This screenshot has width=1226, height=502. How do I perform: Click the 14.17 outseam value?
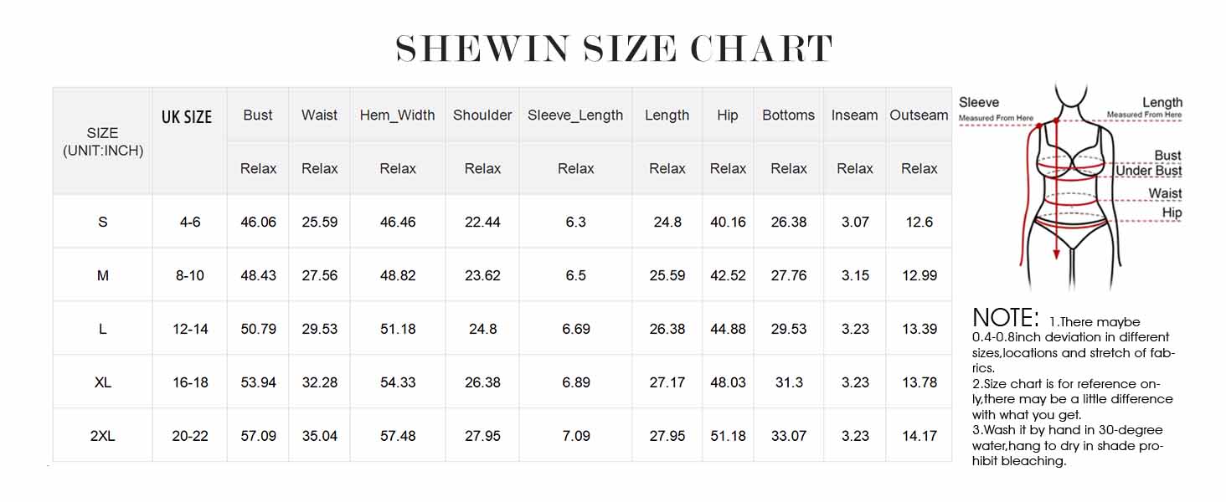(x=919, y=436)
